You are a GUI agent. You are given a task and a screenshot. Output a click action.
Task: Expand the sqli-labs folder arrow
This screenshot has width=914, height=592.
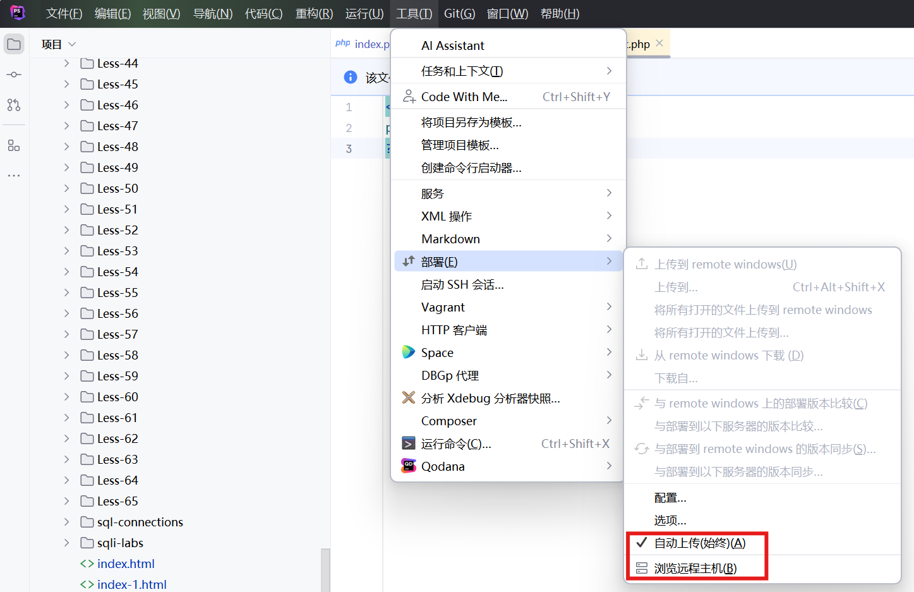66,543
